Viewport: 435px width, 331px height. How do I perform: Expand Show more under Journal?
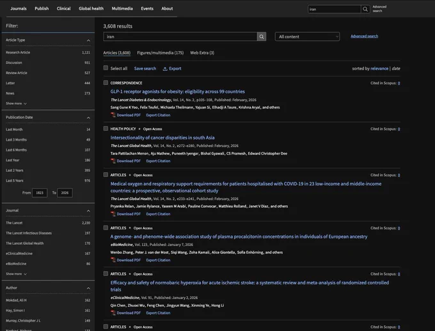pyautogui.click(x=17, y=274)
